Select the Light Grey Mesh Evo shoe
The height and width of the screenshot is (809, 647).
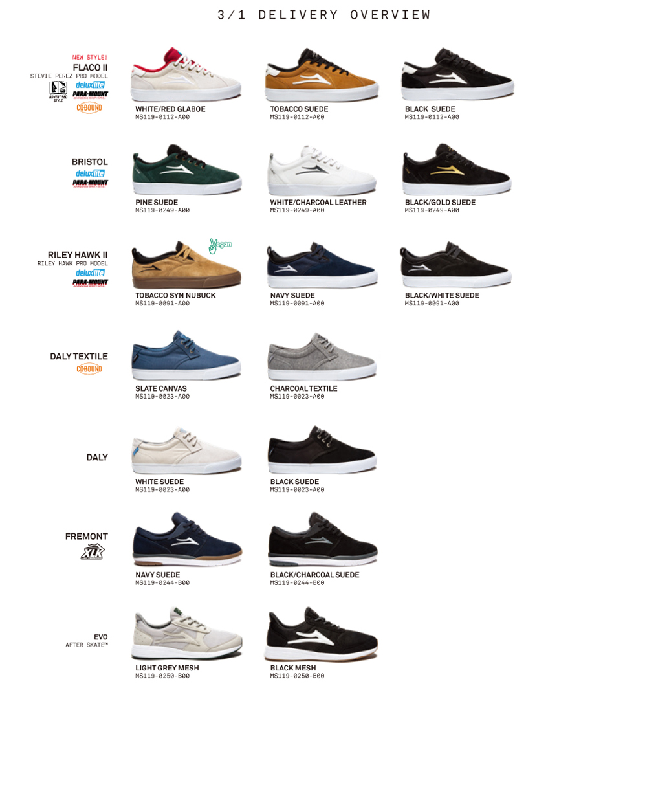pyautogui.click(x=186, y=633)
